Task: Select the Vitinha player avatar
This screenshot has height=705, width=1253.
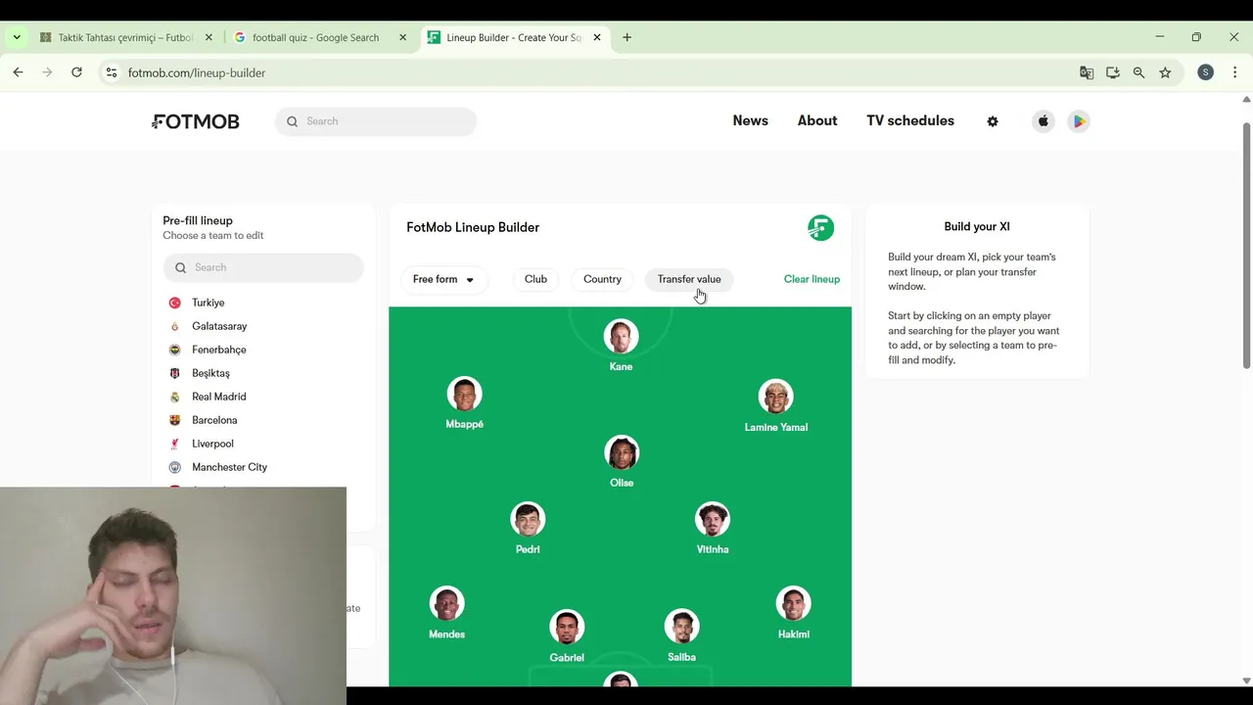Action: click(712, 520)
